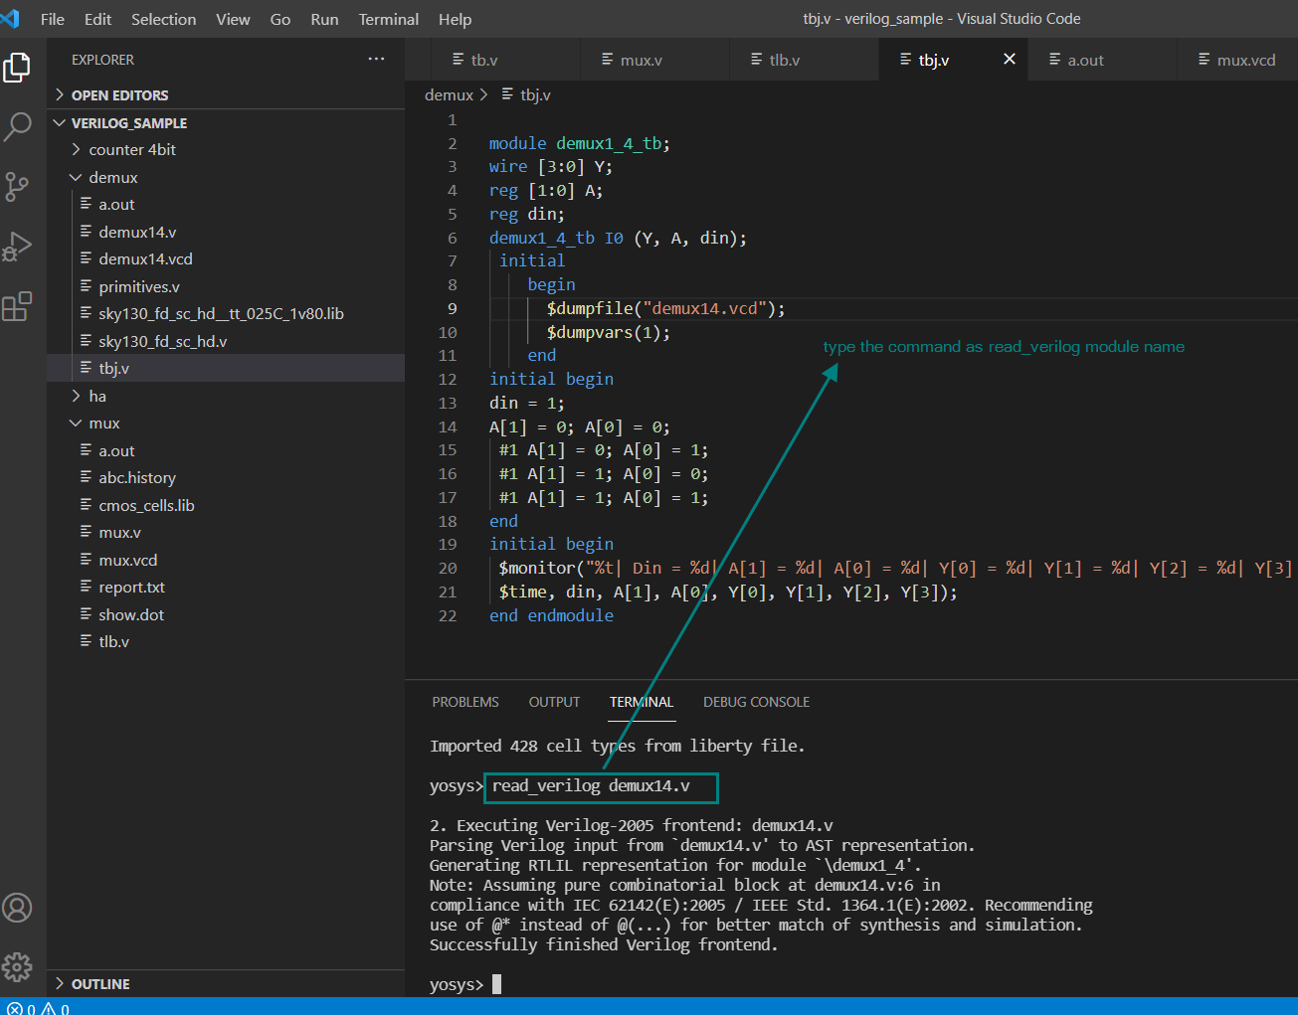Show the Output panel tab
Viewport: 1298px width, 1015px height.
click(554, 703)
